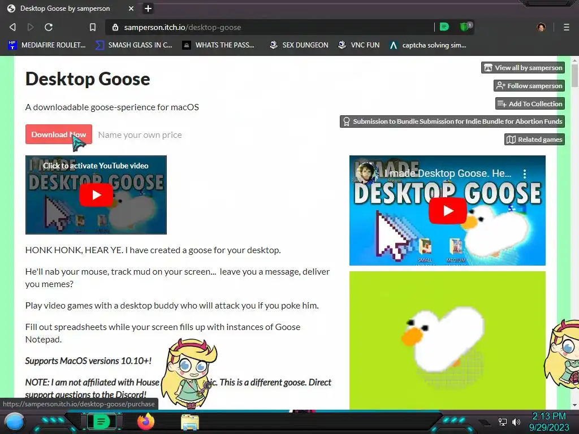This screenshot has width=579, height=434.
Task: Click the page vertical scrollbar thumb
Action: pos(574,76)
